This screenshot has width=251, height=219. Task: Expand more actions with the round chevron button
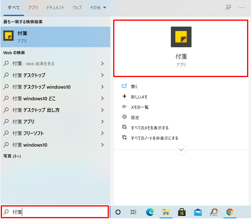[181, 150]
